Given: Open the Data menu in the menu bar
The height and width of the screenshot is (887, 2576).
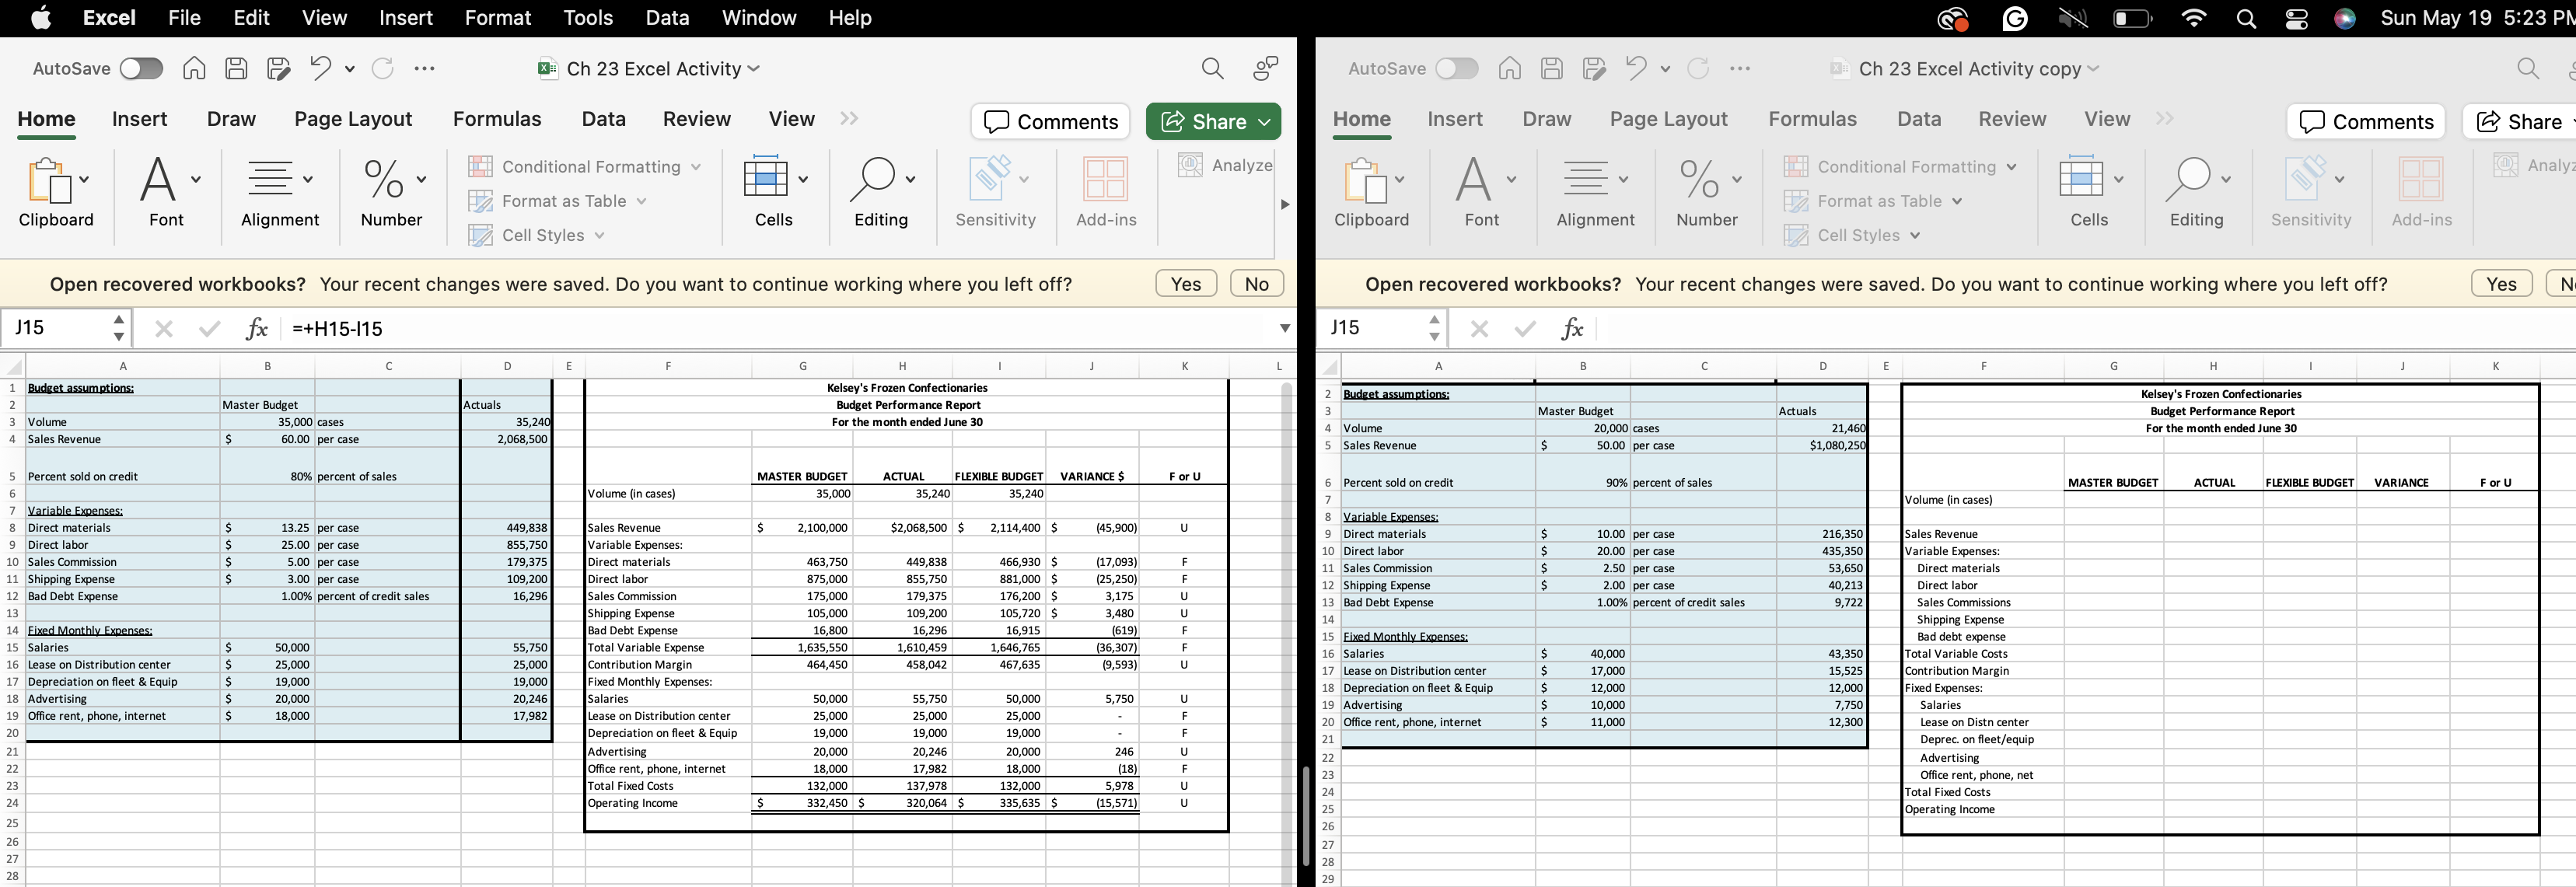Looking at the screenshot, I should tap(666, 17).
